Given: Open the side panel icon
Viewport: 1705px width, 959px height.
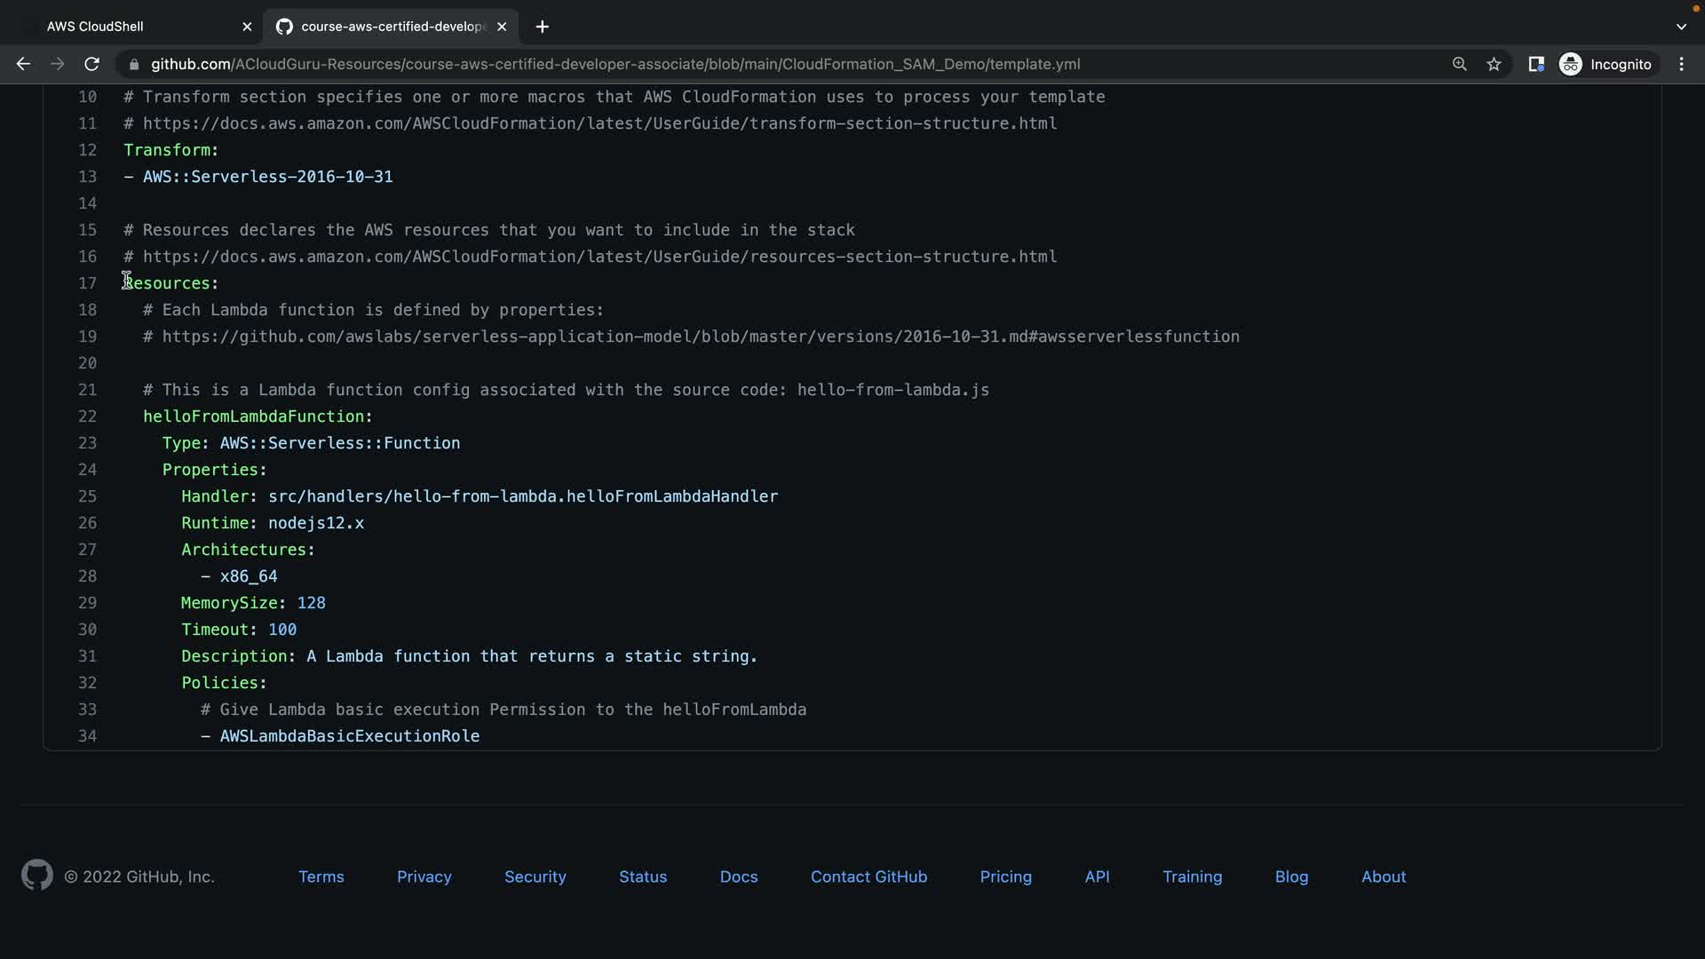Looking at the screenshot, I should click(x=1535, y=64).
